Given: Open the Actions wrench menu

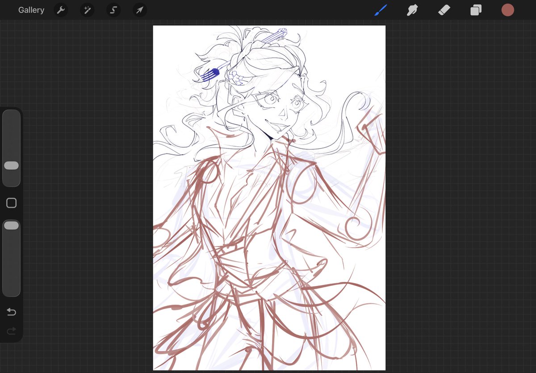Looking at the screenshot, I should click(x=61, y=10).
